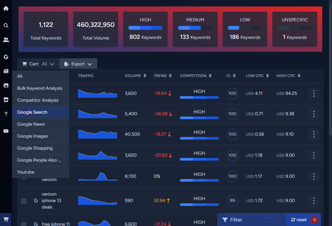Choose Competitor Analysis option

click(41, 100)
